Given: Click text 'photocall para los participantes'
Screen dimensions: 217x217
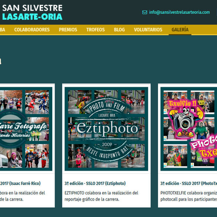Looking at the screenshot, I should point(189,199).
